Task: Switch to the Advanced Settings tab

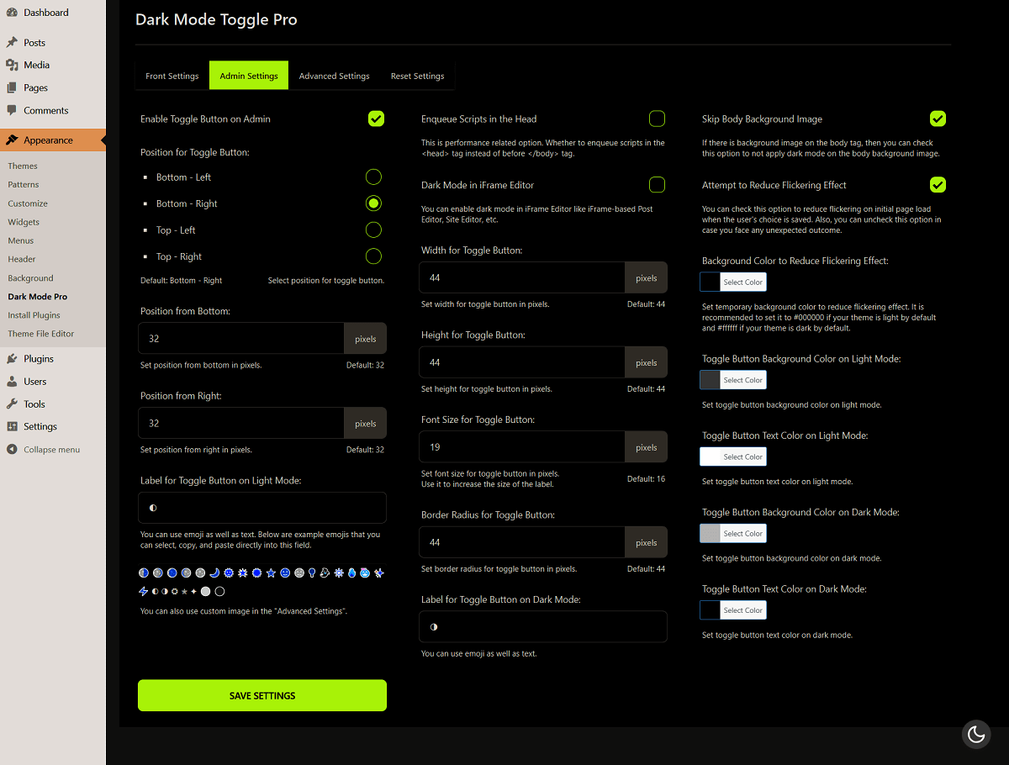Action: (335, 76)
